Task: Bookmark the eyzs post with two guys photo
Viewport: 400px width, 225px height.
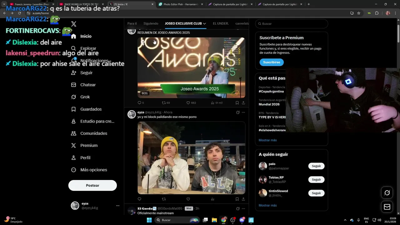Action: tap(237, 199)
